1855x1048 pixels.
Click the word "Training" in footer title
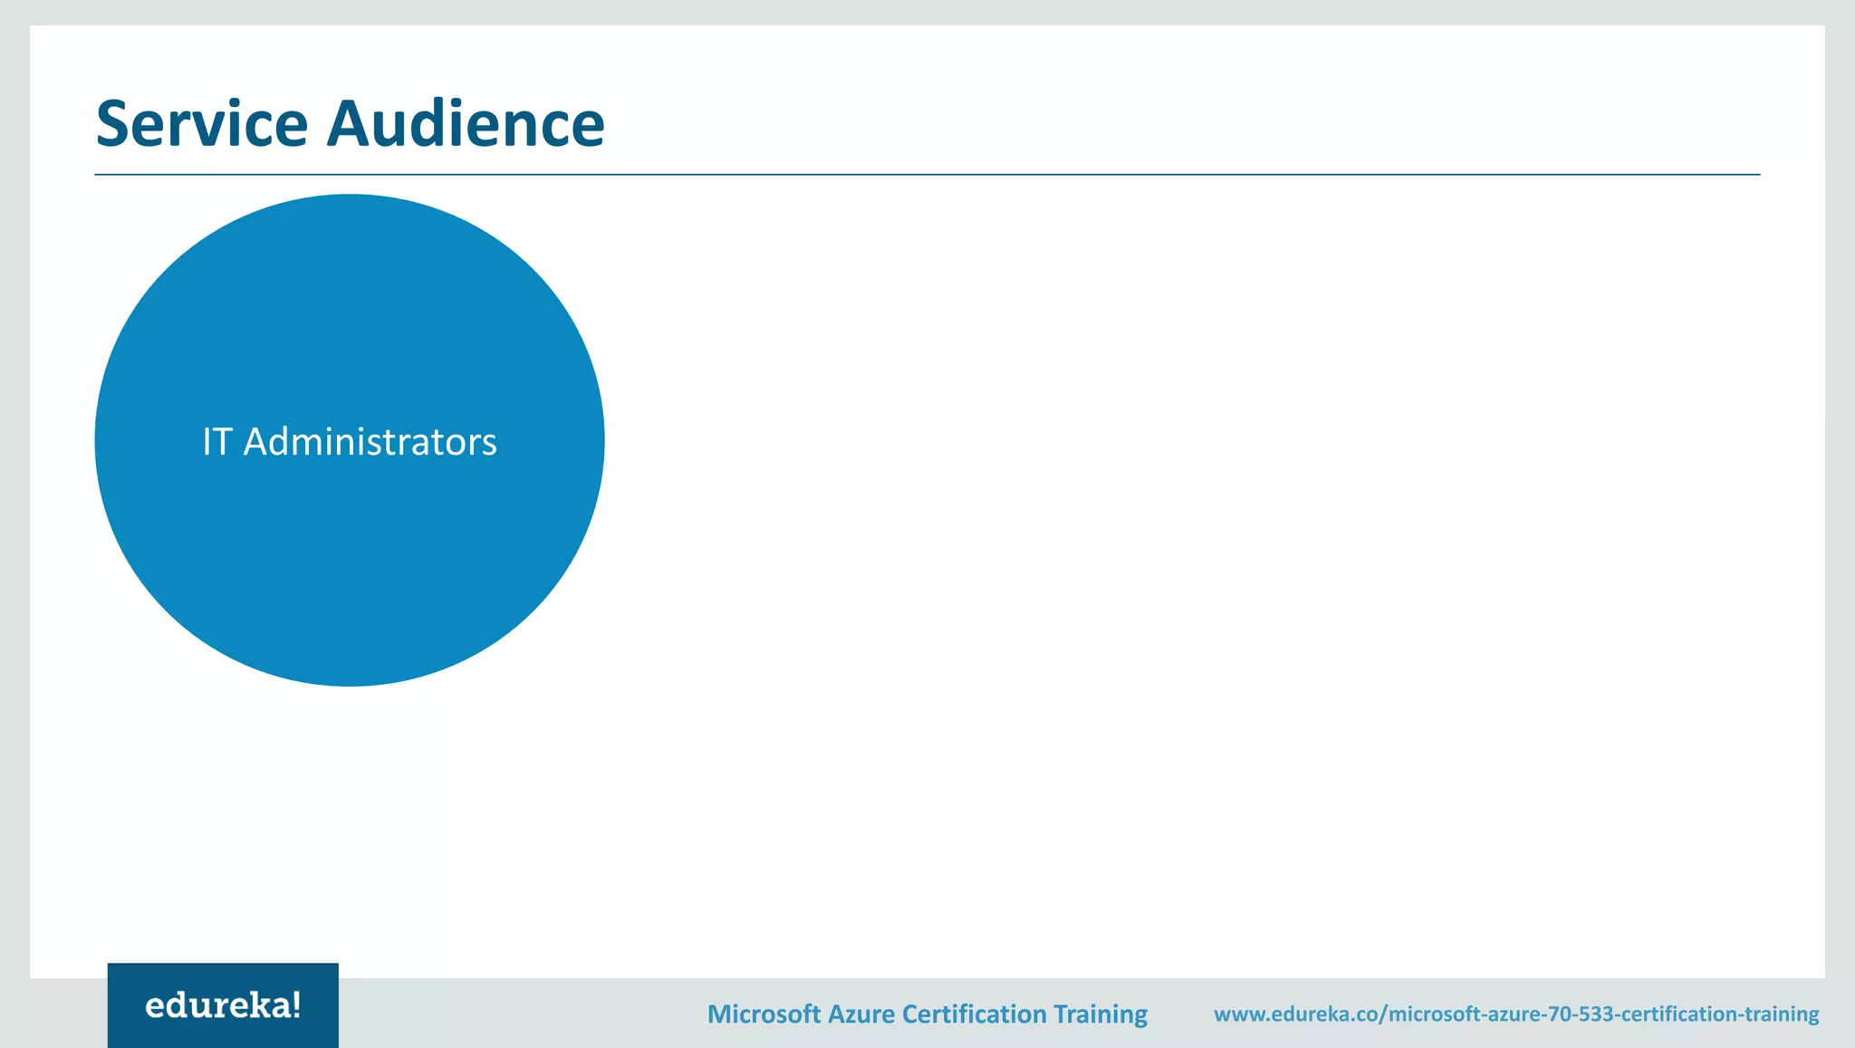tap(1100, 1014)
